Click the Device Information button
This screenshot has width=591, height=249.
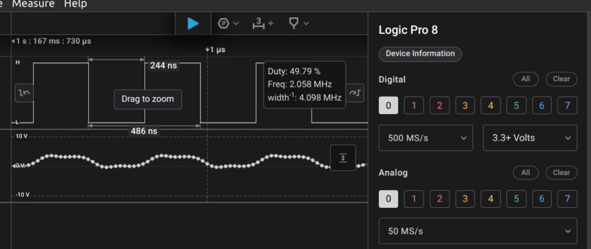coord(420,54)
